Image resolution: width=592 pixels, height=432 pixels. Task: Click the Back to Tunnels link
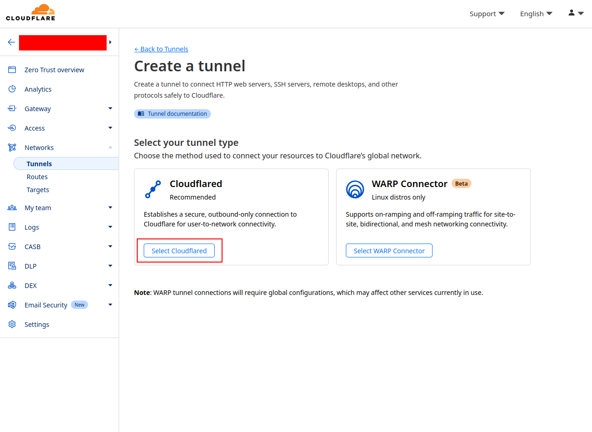(161, 49)
